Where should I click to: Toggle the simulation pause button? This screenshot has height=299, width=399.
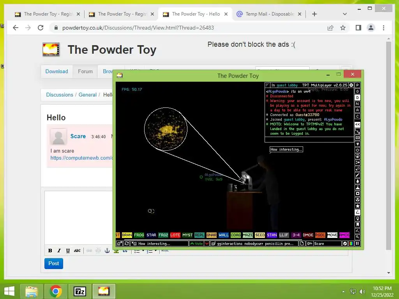357,244
